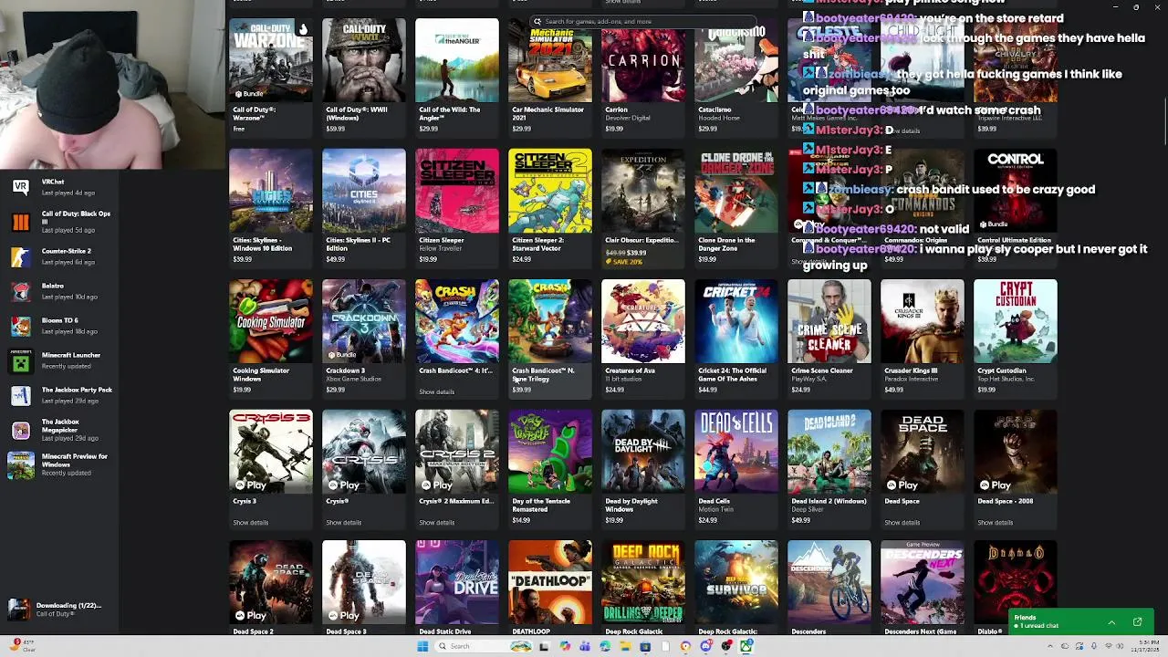Image resolution: width=1168 pixels, height=657 pixels.
Task: Open Call of Duty: Black Ops III sidebar icon
Action: coord(20,222)
